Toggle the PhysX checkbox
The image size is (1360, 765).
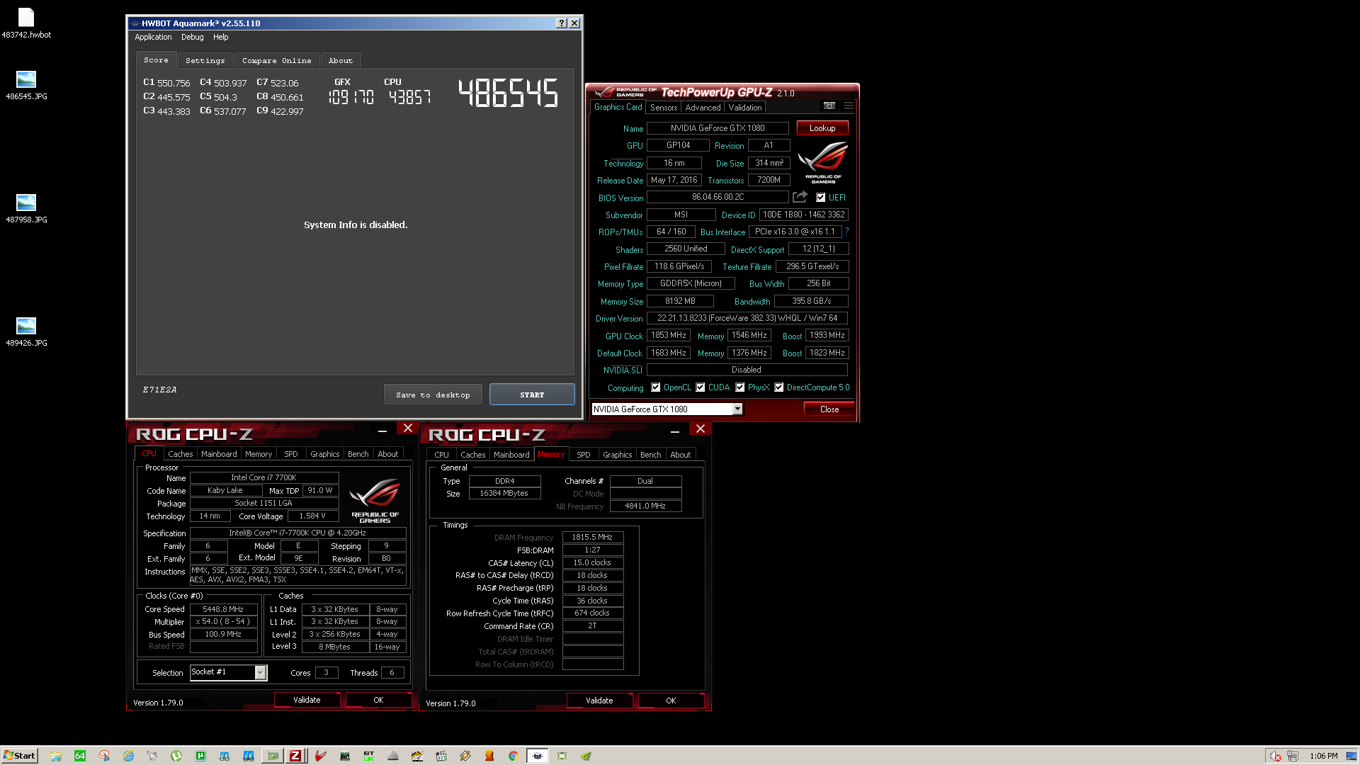[x=740, y=387]
